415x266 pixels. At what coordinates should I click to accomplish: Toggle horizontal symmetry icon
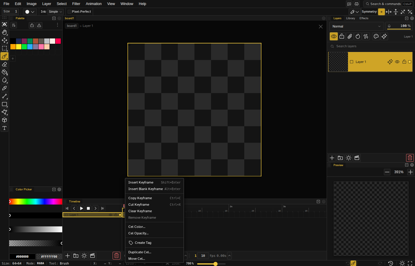point(389,12)
